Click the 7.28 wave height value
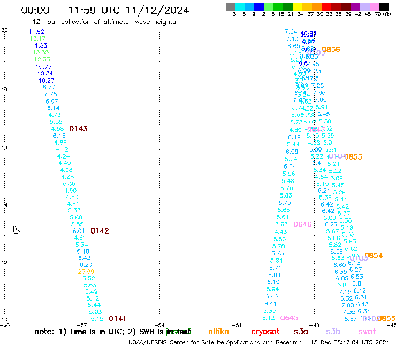The image size is (396, 347). (x=317, y=85)
